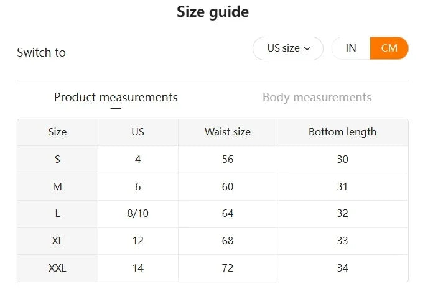Click the 8/10 US size cell
This screenshot has height=289, width=433.
137,213
